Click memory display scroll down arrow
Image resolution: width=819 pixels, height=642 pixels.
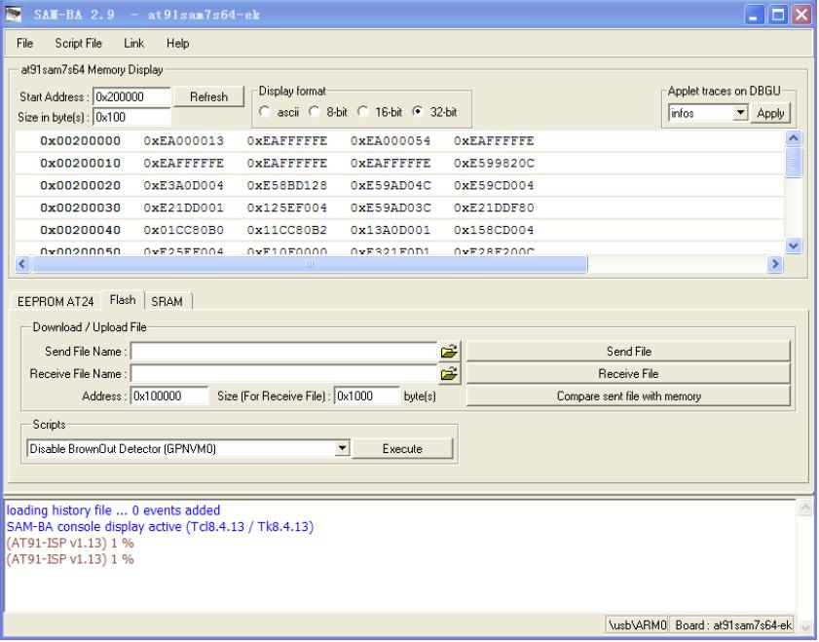[x=794, y=245]
